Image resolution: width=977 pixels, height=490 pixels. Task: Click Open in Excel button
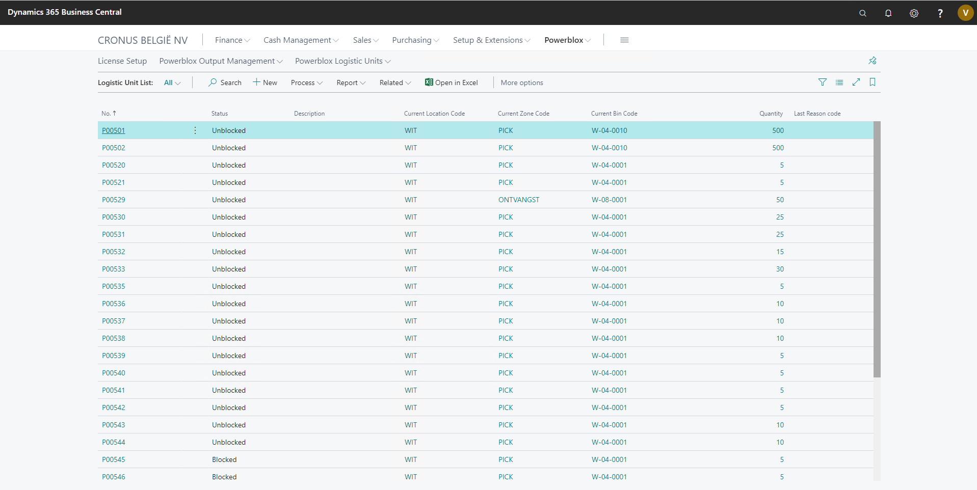[452, 83]
